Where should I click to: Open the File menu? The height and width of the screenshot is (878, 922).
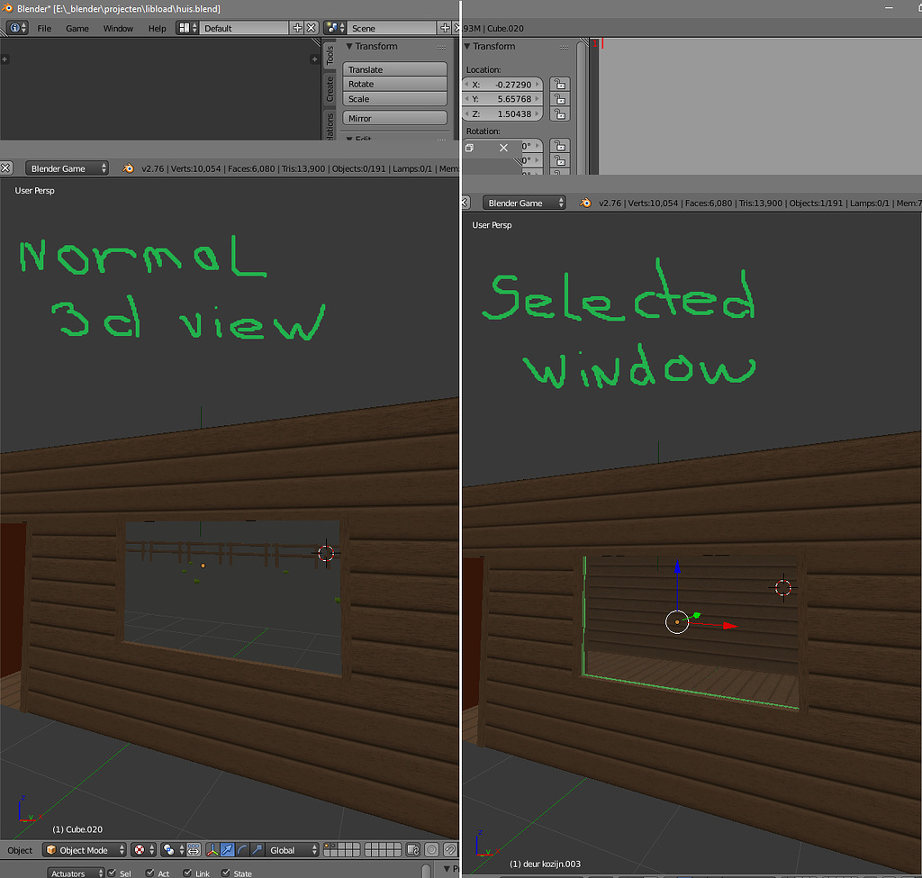point(44,28)
